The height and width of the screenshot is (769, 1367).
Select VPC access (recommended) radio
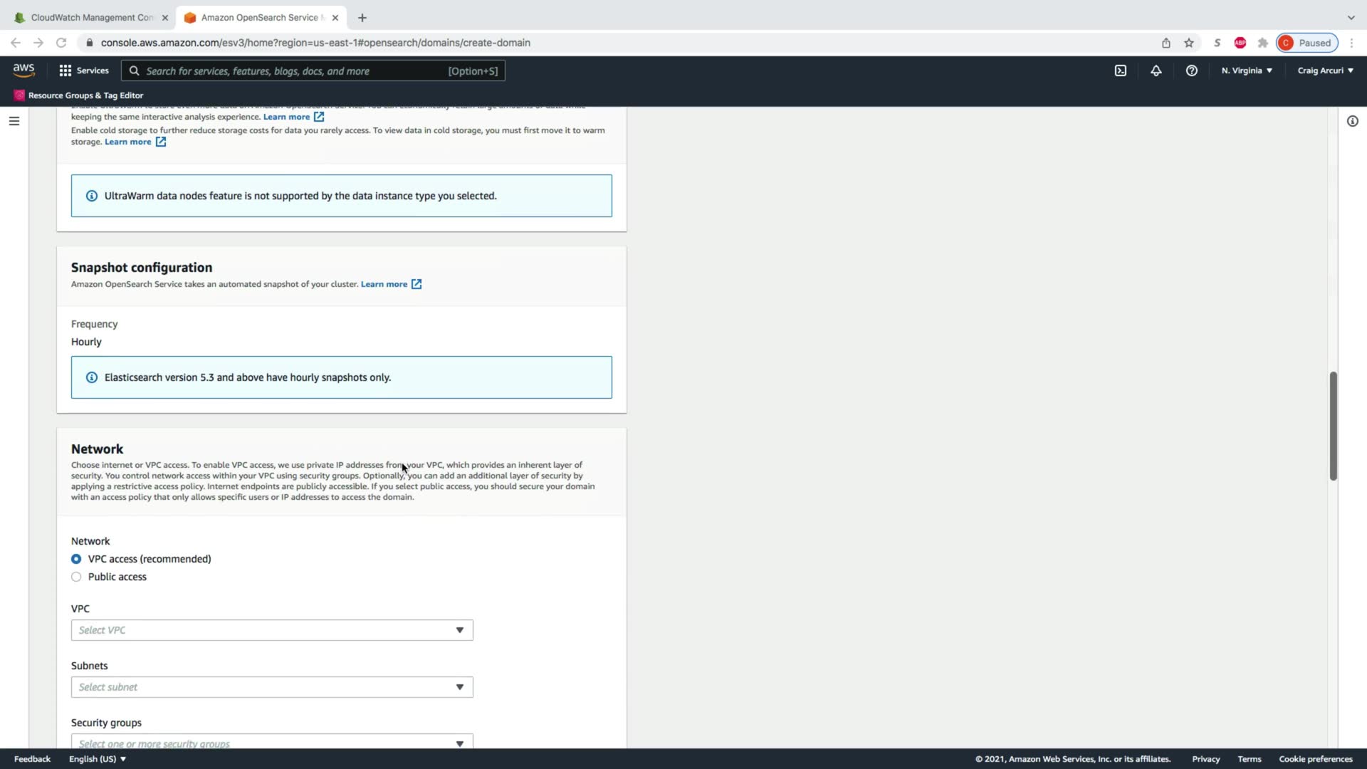(76, 559)
